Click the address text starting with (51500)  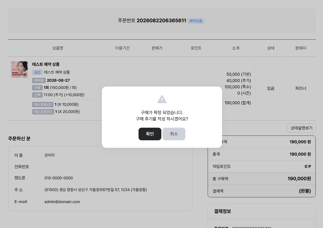(x=96, y=190)
